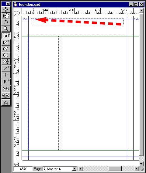
Task: Pick the Rectangle Picture Box tool
Action: (6, 42)
